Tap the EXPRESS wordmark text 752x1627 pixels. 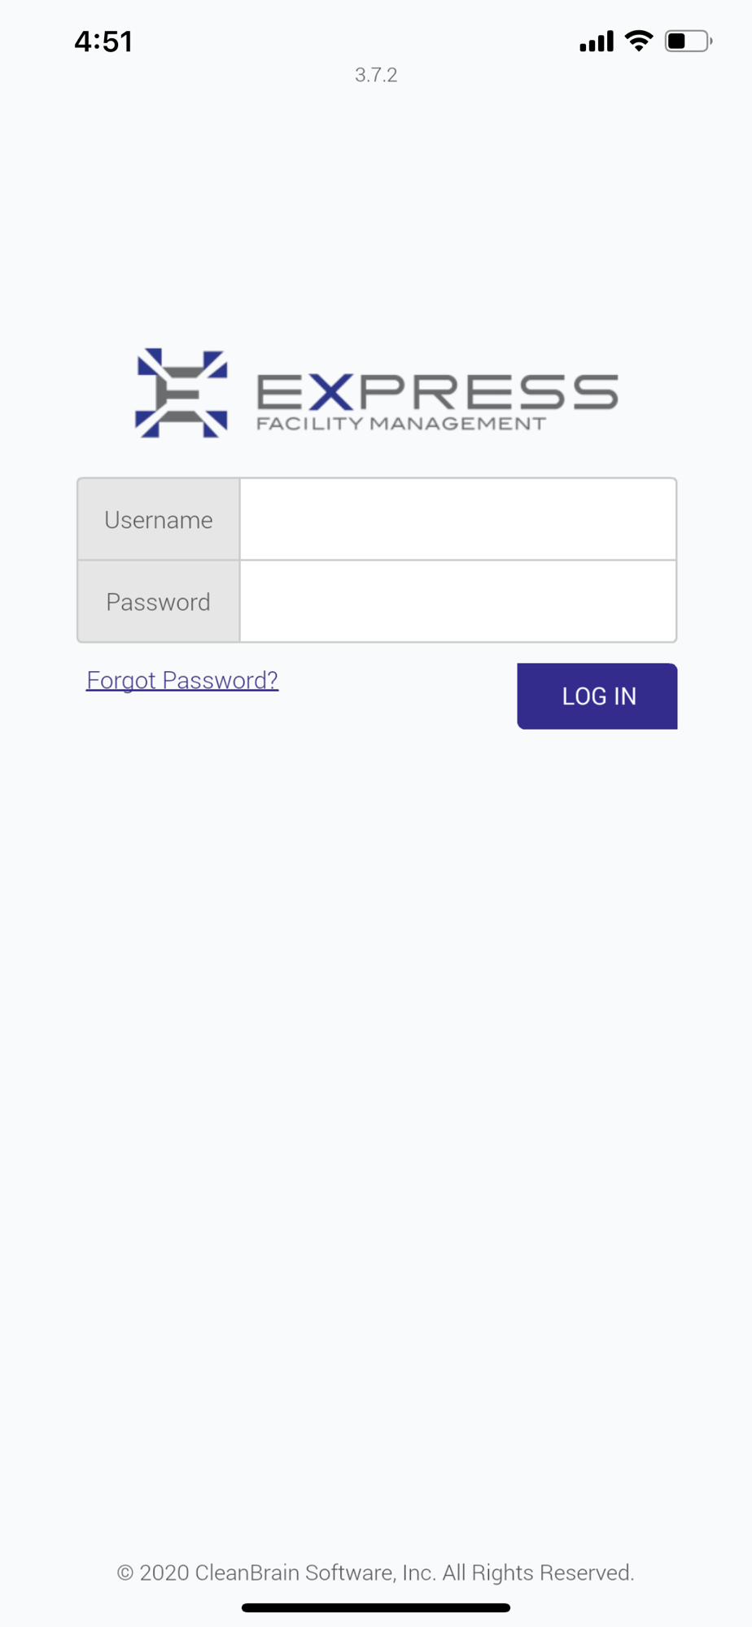(438, 392)
